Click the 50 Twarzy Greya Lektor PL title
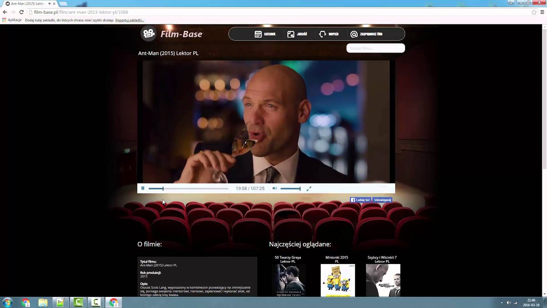The width and height of the screenshot is (547, 308). (x=288, y=259)
